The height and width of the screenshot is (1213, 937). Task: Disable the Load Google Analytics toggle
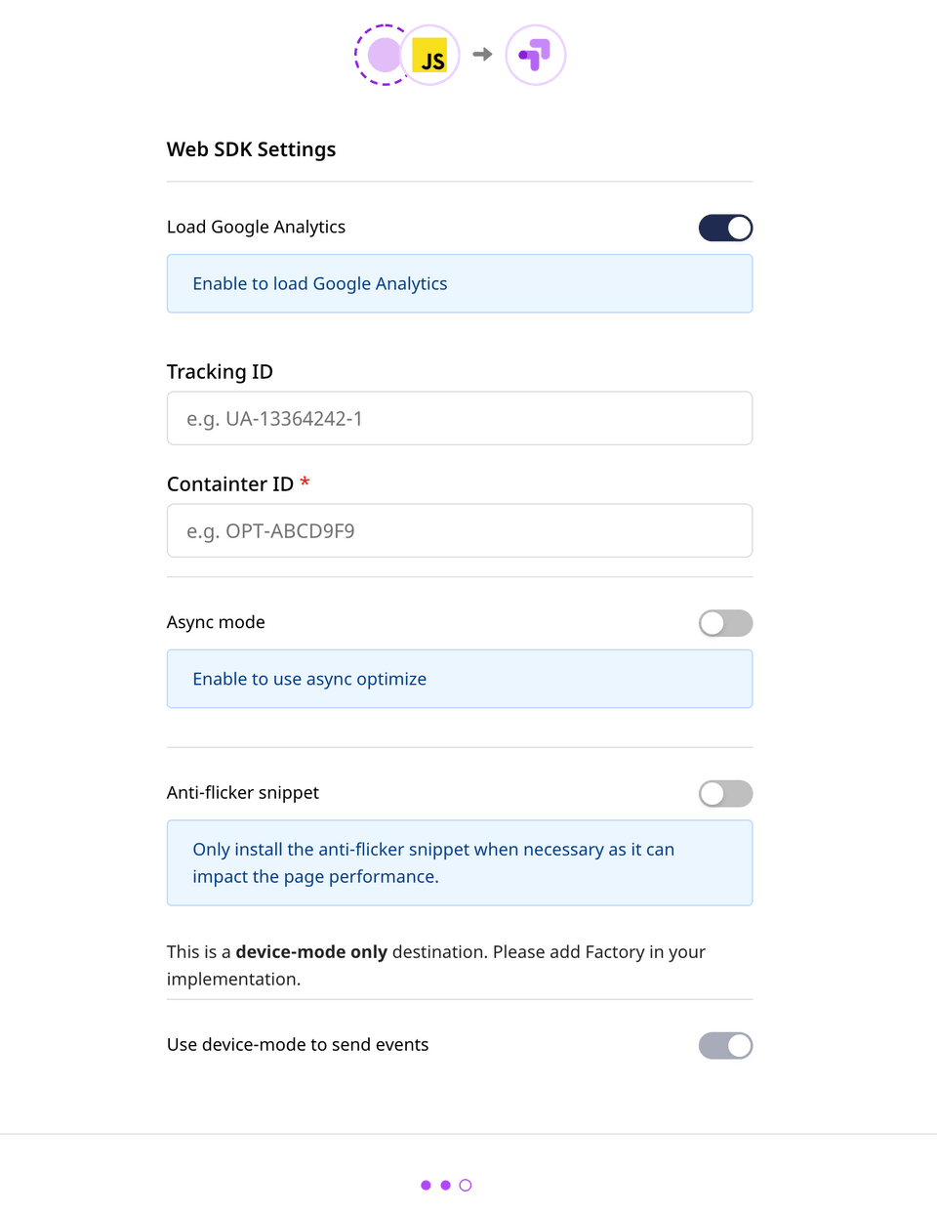[x=725, y=227]
